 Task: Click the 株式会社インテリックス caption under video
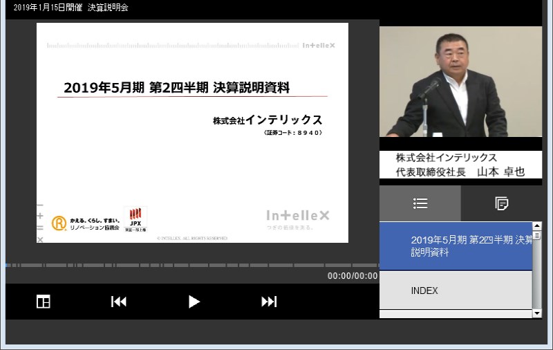tap(446, 157)
